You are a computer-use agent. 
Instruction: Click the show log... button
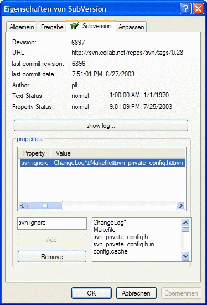click(x=101, y=126)
